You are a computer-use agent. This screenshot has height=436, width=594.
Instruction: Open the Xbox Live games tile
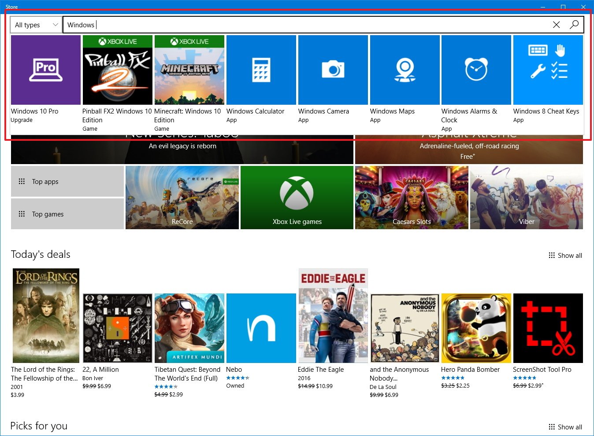point(297,198)
